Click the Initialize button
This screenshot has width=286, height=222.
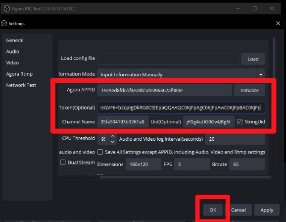coord(249,90)
